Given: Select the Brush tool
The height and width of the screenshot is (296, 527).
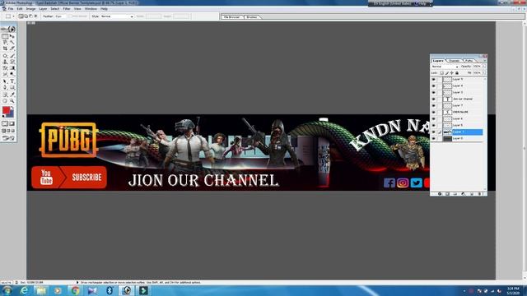Looking at the screenshot, I should (12, 56).
